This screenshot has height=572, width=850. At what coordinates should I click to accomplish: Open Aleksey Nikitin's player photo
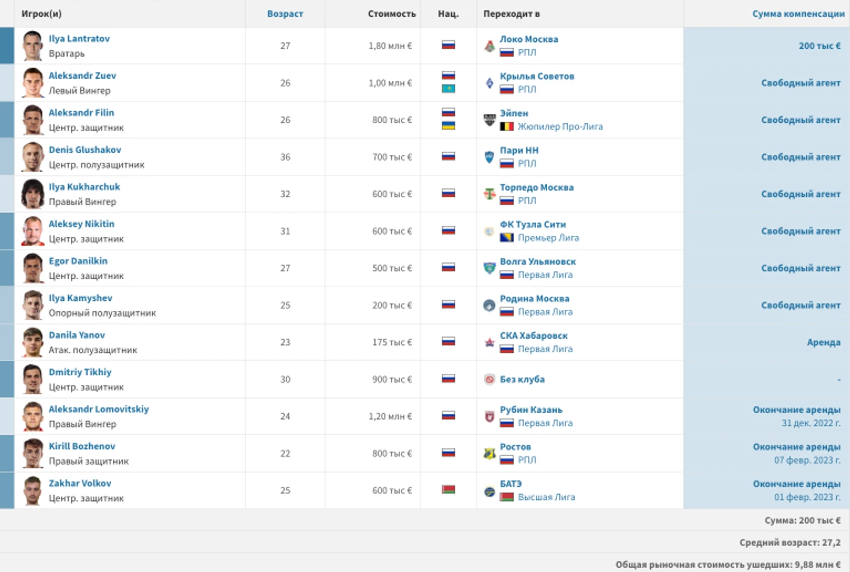click(33, 231)
